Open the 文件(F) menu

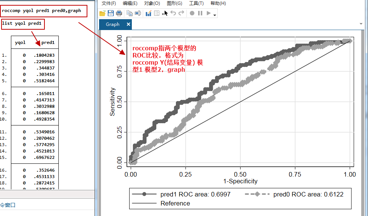108,3
